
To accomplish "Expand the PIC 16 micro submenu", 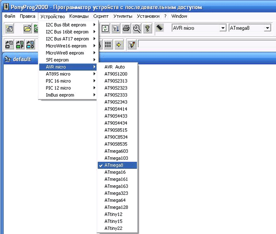I will (68, 81).
